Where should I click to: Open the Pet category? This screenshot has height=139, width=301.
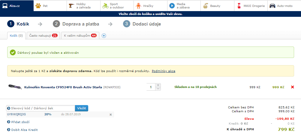(x=50, y=6)
